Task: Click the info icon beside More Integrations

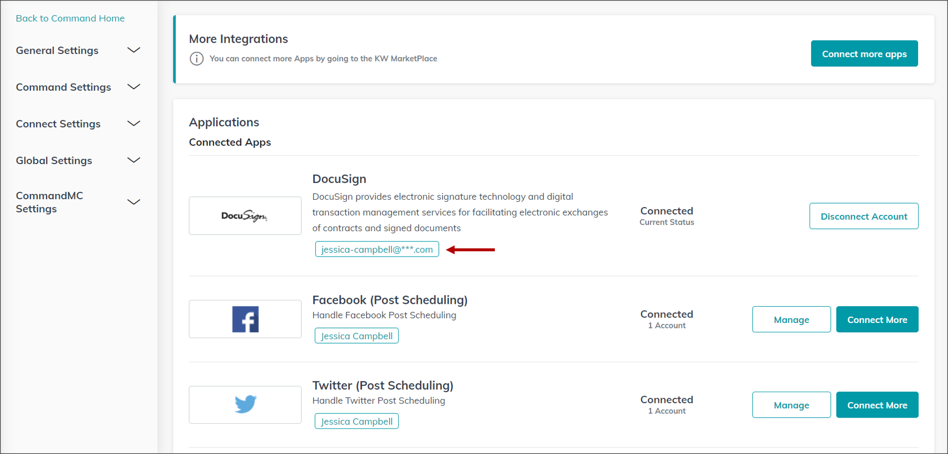Action: point(196,58)
